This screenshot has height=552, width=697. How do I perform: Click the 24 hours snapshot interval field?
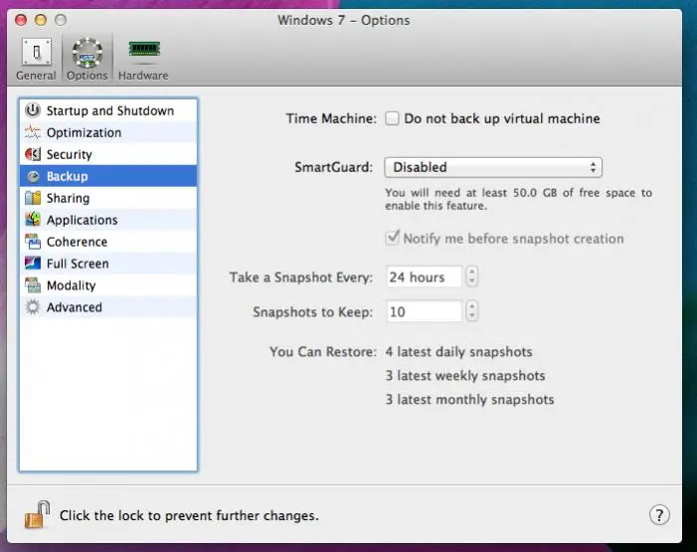coord(423,277)
